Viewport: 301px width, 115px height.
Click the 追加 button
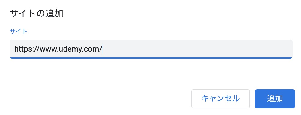(275, 99)
